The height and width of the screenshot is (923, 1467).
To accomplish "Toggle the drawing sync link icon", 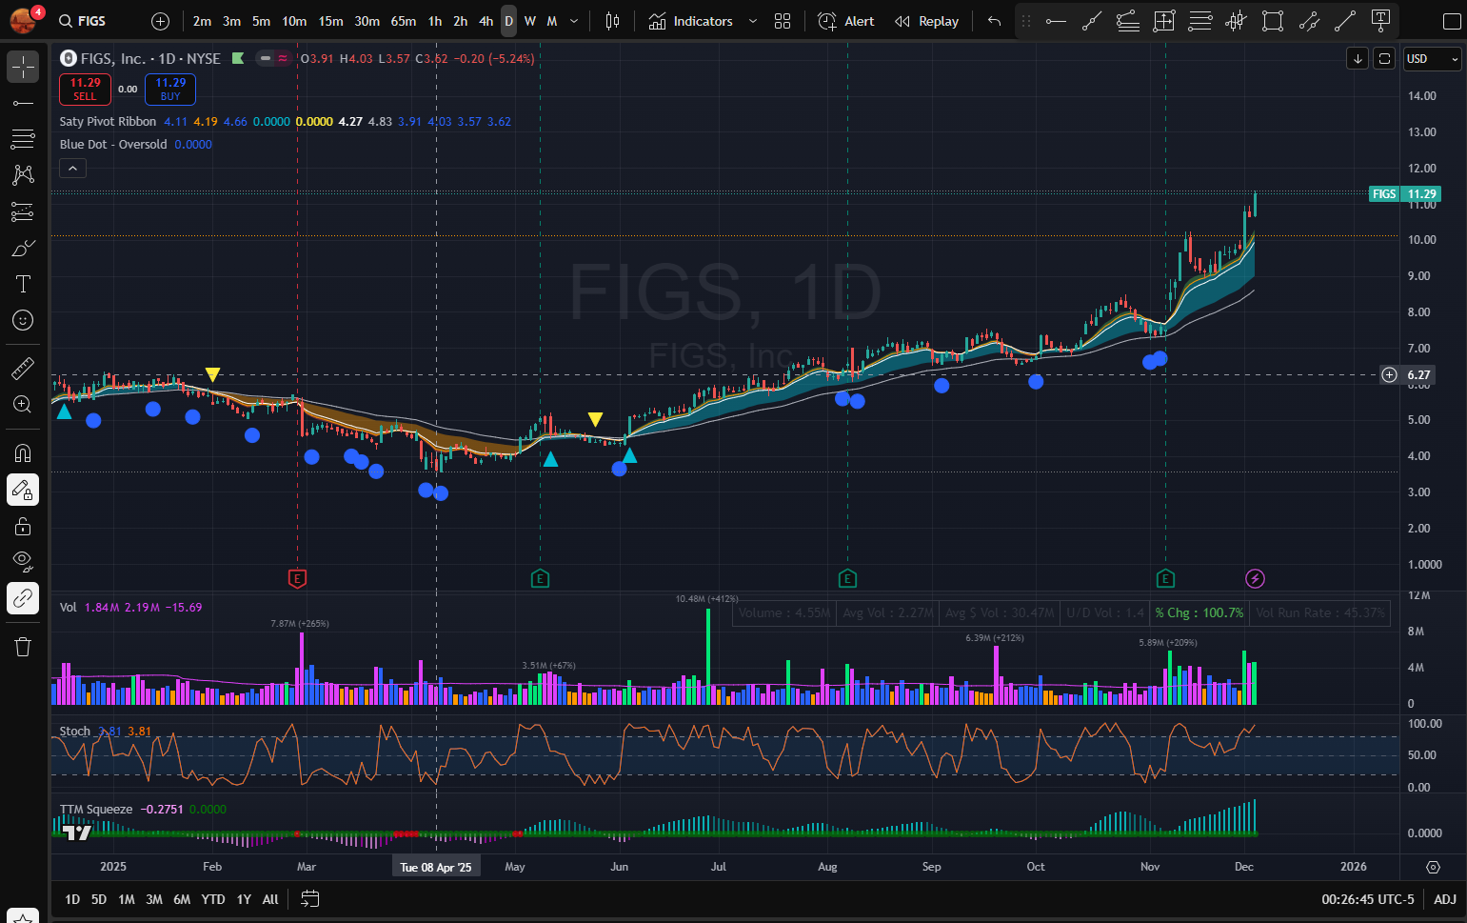I will pyautogui.click(x=23, y=598).
